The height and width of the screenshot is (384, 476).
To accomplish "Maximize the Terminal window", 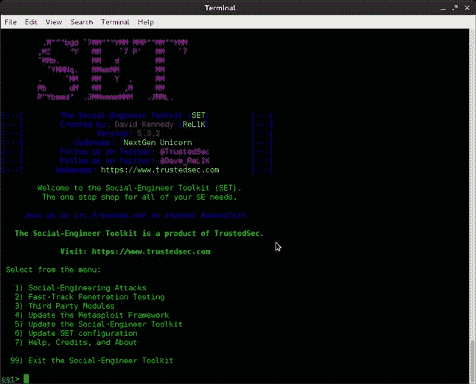I will click(455, 8).
